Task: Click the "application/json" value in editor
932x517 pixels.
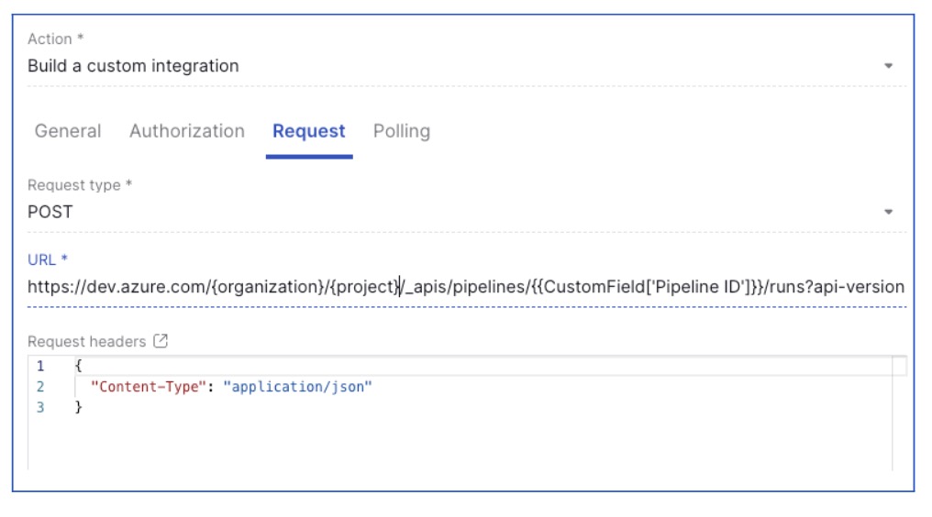Action: coord(298,387)
